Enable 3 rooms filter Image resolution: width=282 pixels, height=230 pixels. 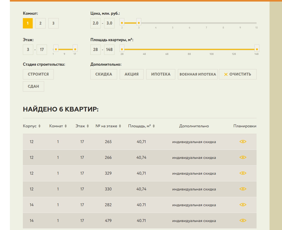[x=53, y=23]
